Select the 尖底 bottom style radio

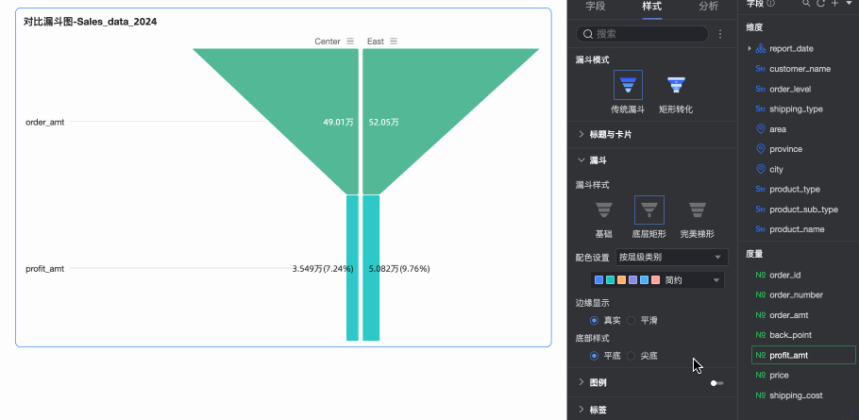pos(632,356)
